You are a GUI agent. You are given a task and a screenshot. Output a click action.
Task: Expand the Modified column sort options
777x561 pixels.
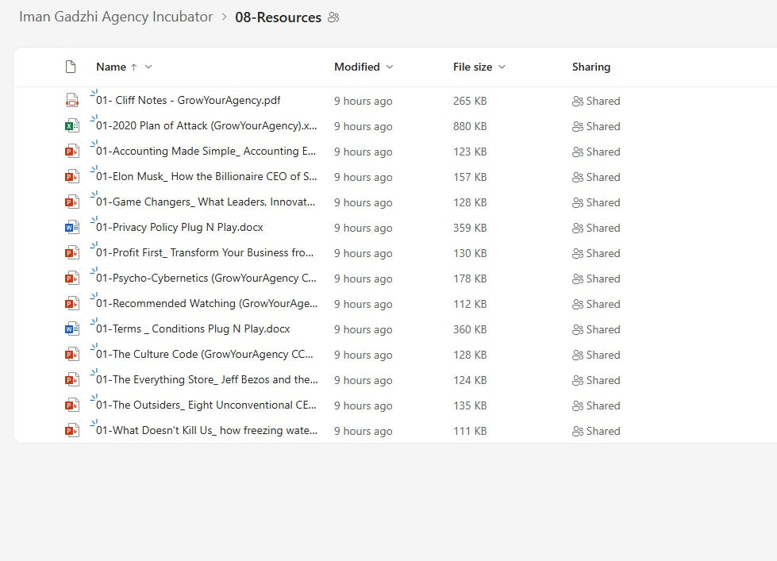point(389,67)
